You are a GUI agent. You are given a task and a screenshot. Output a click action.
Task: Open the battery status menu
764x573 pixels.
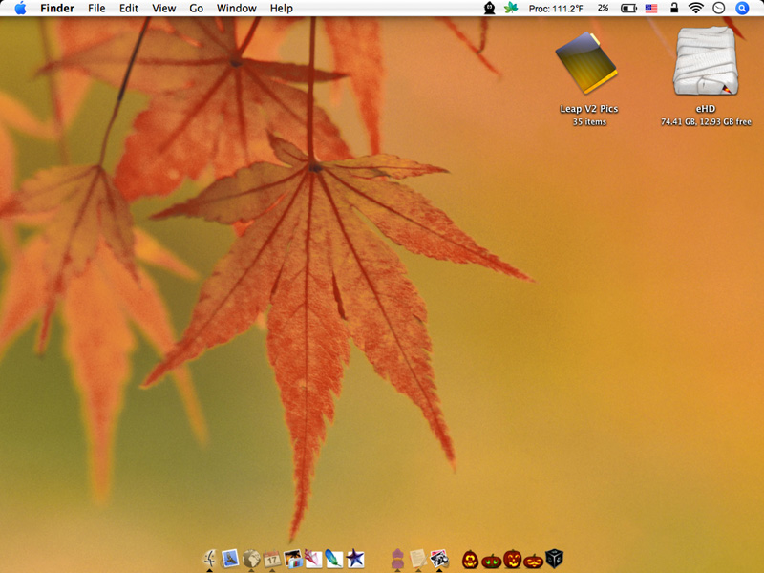click(x=627, y=9)
